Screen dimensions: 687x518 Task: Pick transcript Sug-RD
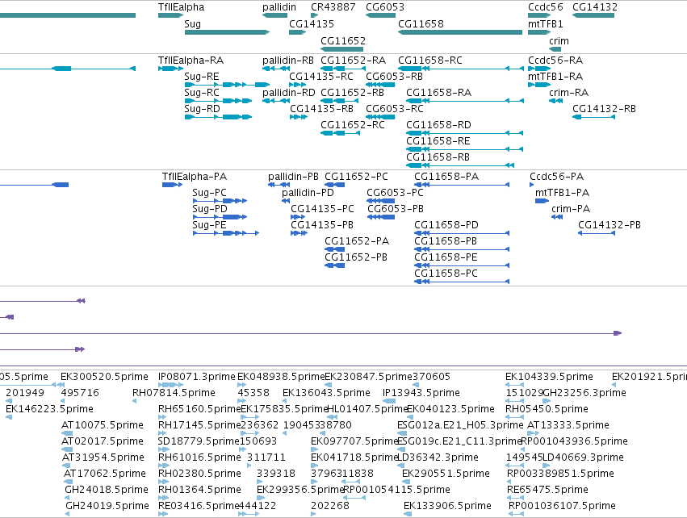pyautogui.click(x=202, y=109)
